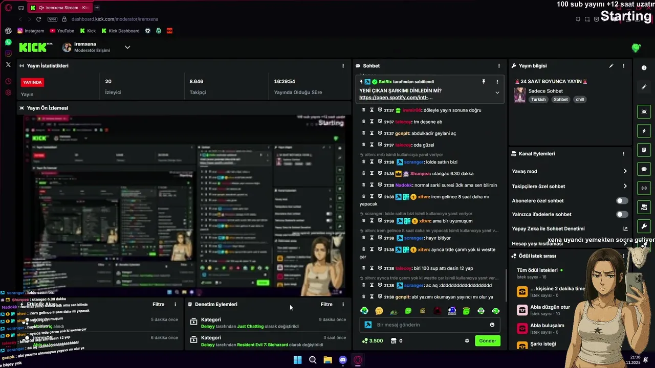
Task: Open the Kick bookmark
Action: (88, 31)
